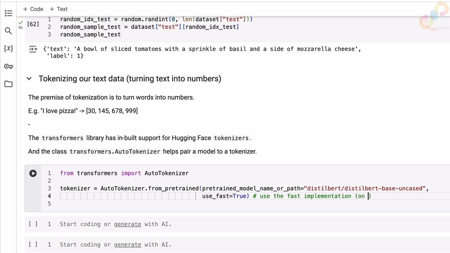Place cursor in line 'from transformers import AutoTokenizer'
Image resolution: width=450 pixels, height=253 pixels.
(x=124, y=173)
